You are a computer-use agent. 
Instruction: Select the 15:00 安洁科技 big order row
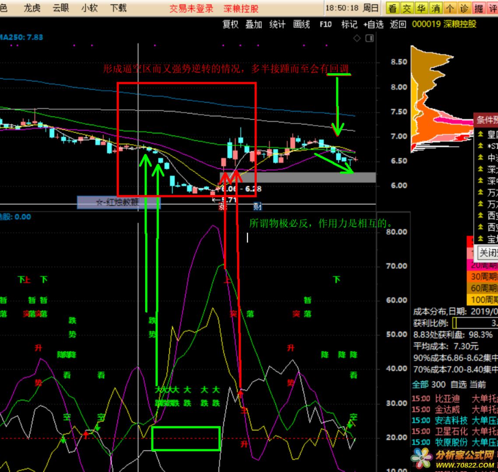[455, 420]
